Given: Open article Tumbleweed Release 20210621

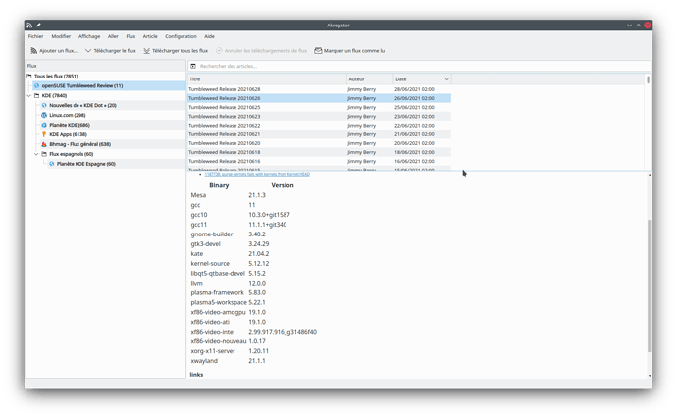Looking at the screenshot, I should pos(224,134).
